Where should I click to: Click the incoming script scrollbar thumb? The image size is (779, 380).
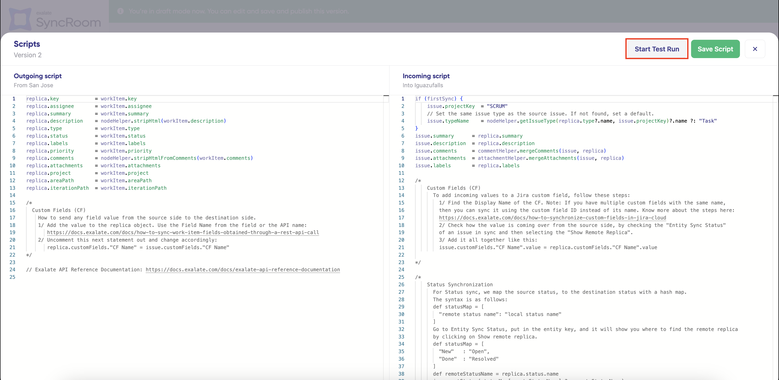pos(775,96)
